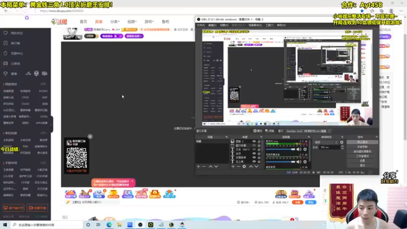Click 启动虚拟摄像机 in OBS controls
Image resolution: width=407 pixels, height=229 pixels.
pos(362,152)
